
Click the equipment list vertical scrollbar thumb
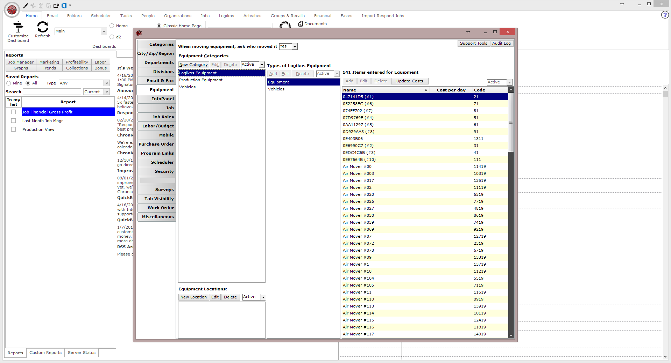click(511, 123)
